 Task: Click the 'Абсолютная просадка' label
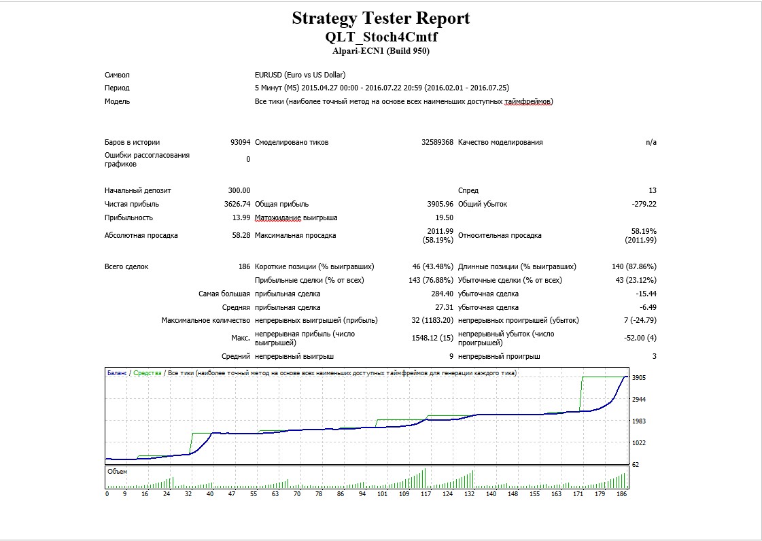coord(141,235)
